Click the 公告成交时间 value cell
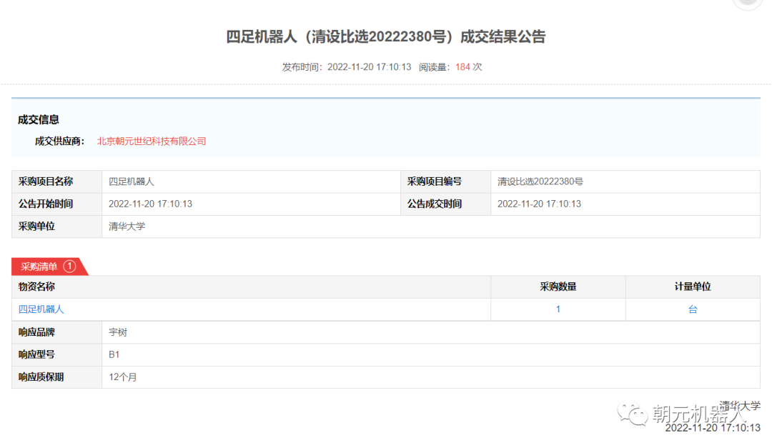This screenshot has width=772, height=448. tap(625, 204)
